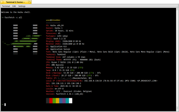Click the 'Public IP' line
The height and width of the screenshot is (112, 179).
tap(69, 78)
